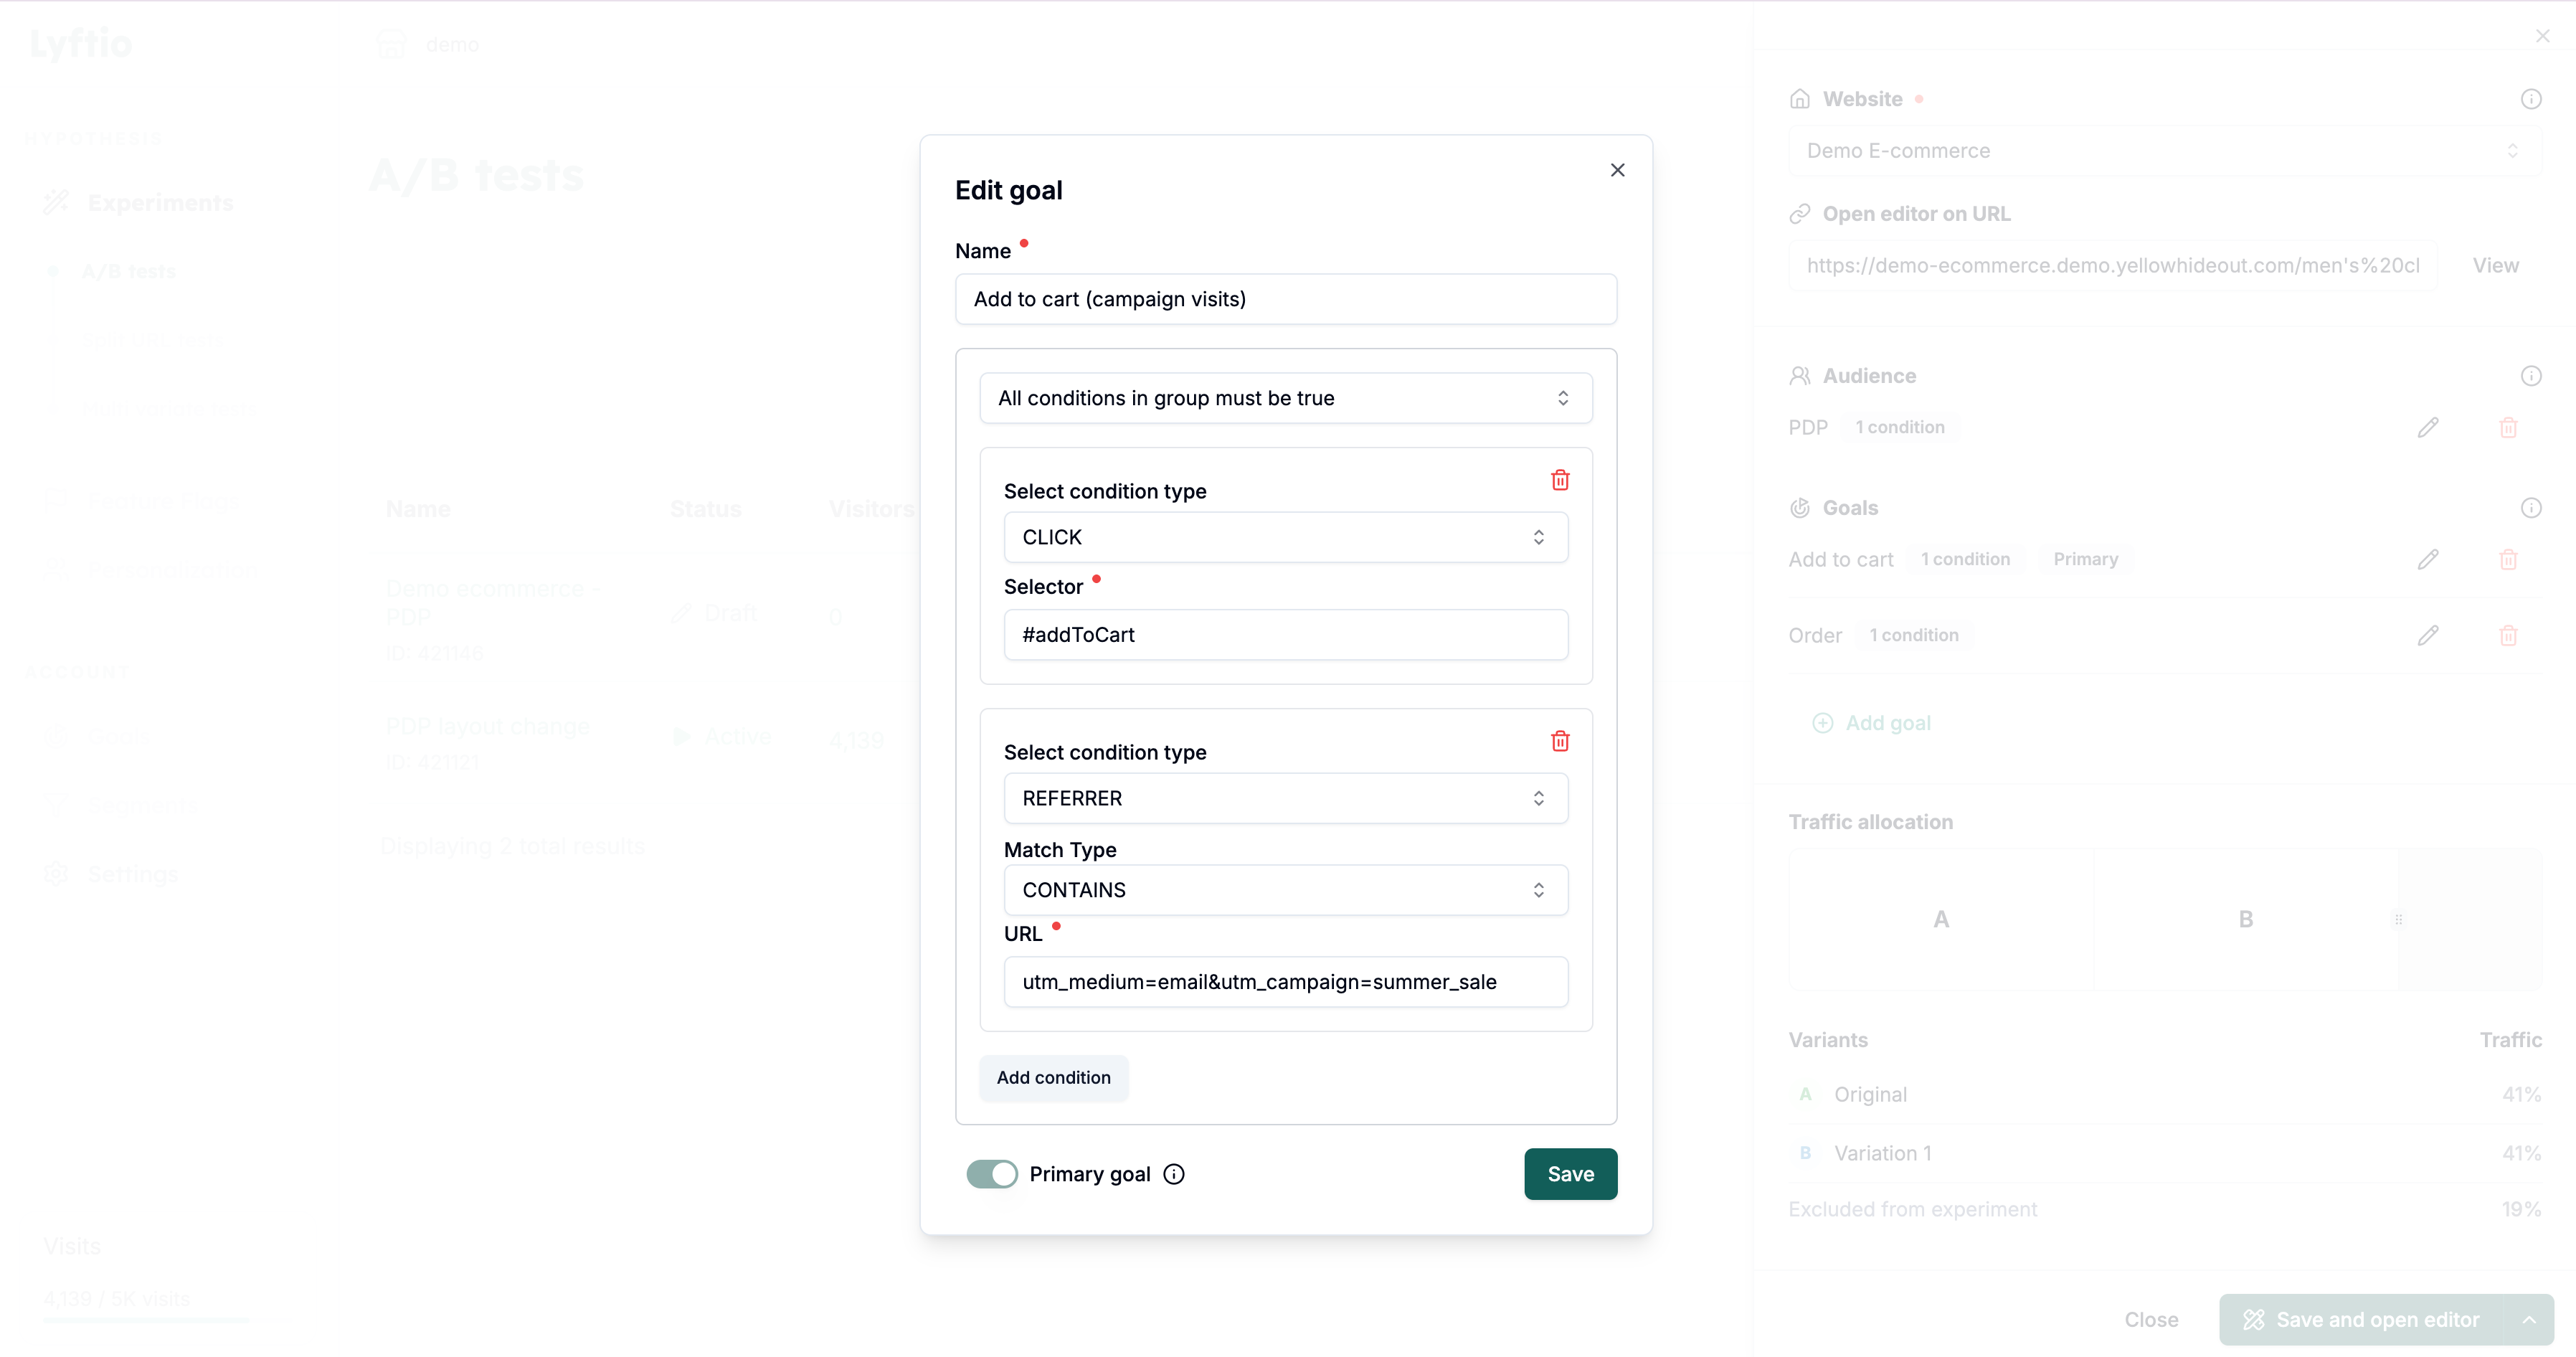Image resolution: width=2576 pixels, height=1357 pixels.
Task: Delete the Order goal trash icon
Action: [x=2507, y=635]
